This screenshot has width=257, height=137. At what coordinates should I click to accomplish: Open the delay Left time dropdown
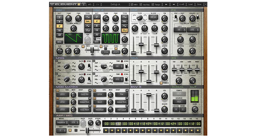pos(180,30)
